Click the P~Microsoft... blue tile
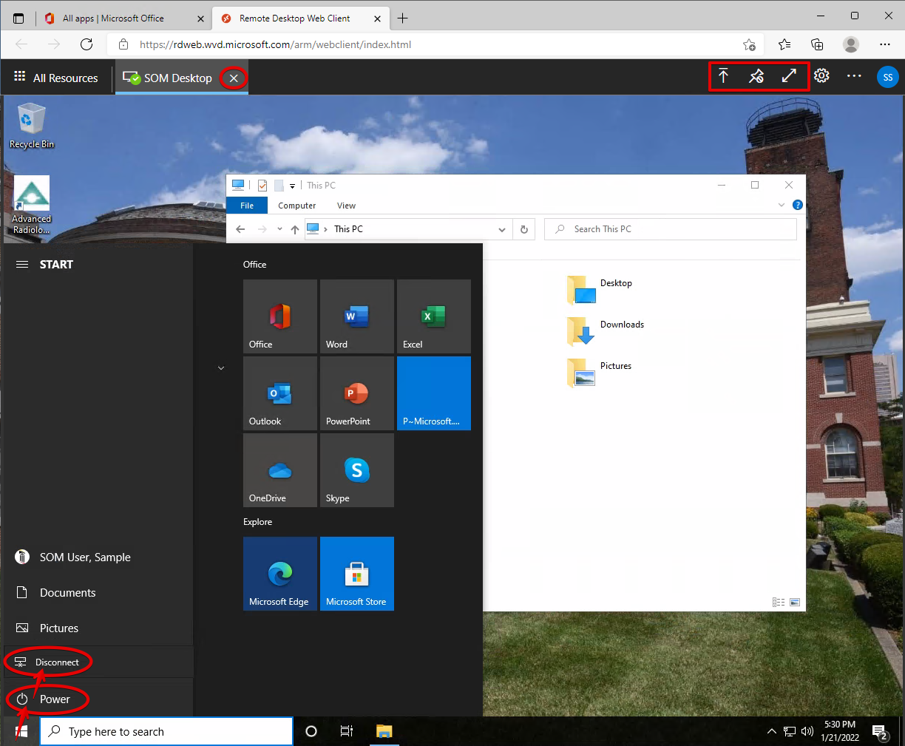The width and height of the screenshot is (905, 746). tap(434, 393)
